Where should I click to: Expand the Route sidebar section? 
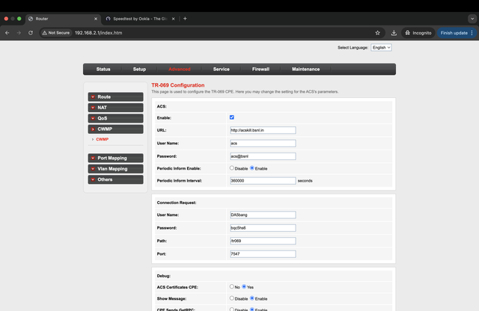click(x=115, y=97)
